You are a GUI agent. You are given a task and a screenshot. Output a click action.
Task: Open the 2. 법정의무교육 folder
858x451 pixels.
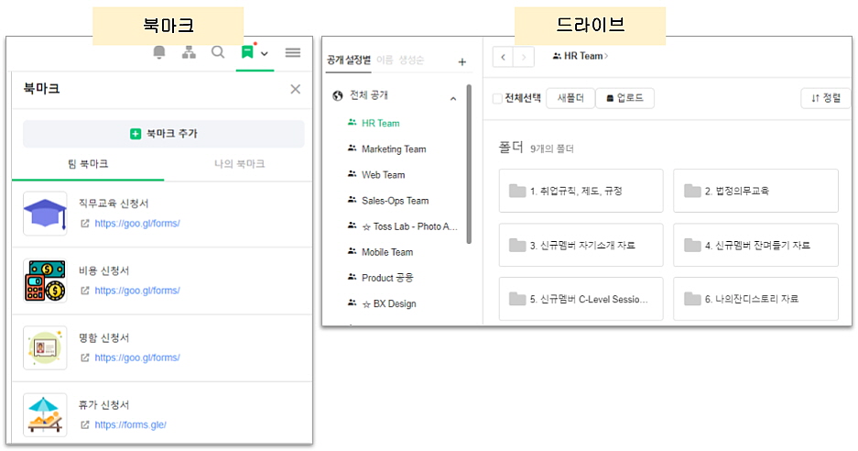755,192
